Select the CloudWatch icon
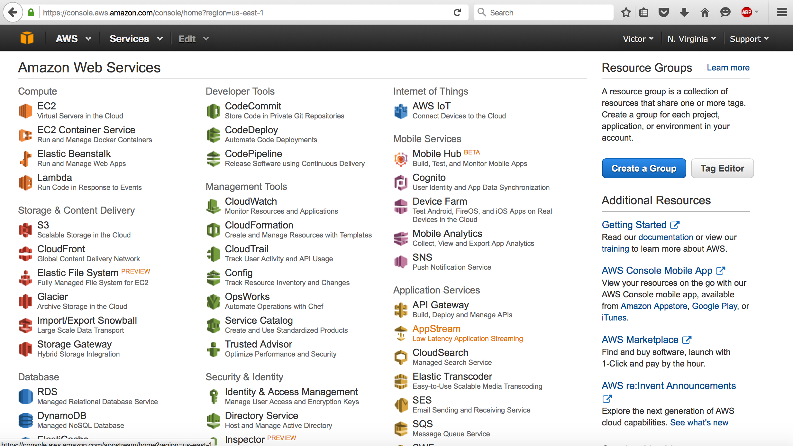793x446 pixels. pos(213,206)
